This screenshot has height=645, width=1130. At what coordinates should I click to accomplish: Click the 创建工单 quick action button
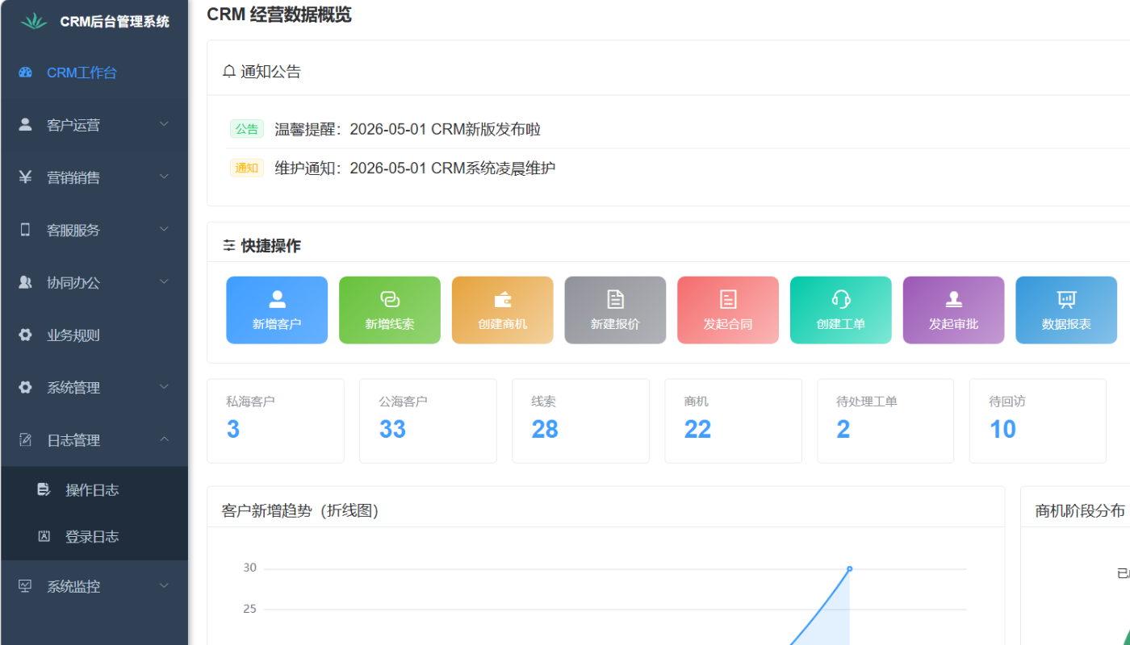841,310
